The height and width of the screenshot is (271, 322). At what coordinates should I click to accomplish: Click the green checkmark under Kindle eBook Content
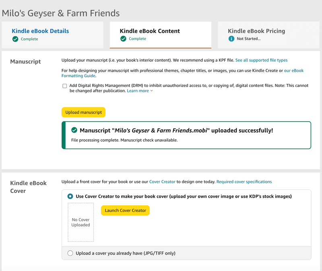(x=123, y=39)
